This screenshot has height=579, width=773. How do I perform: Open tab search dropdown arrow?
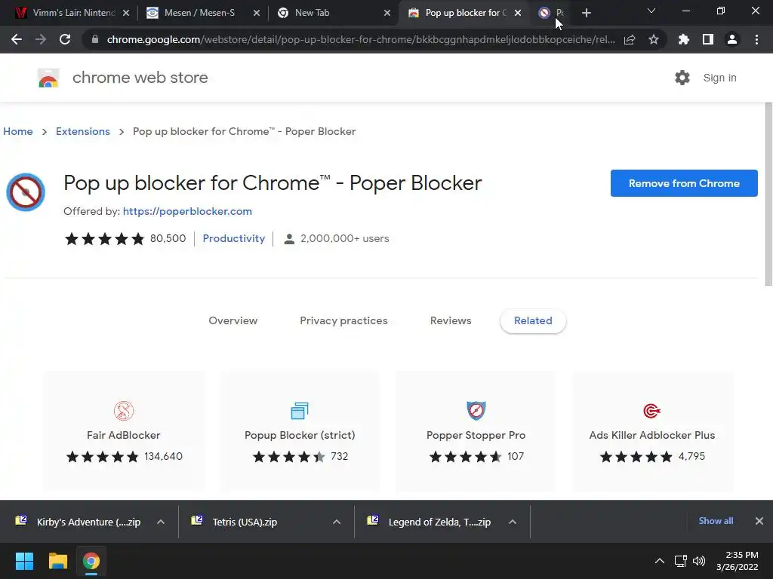(651, 11)
